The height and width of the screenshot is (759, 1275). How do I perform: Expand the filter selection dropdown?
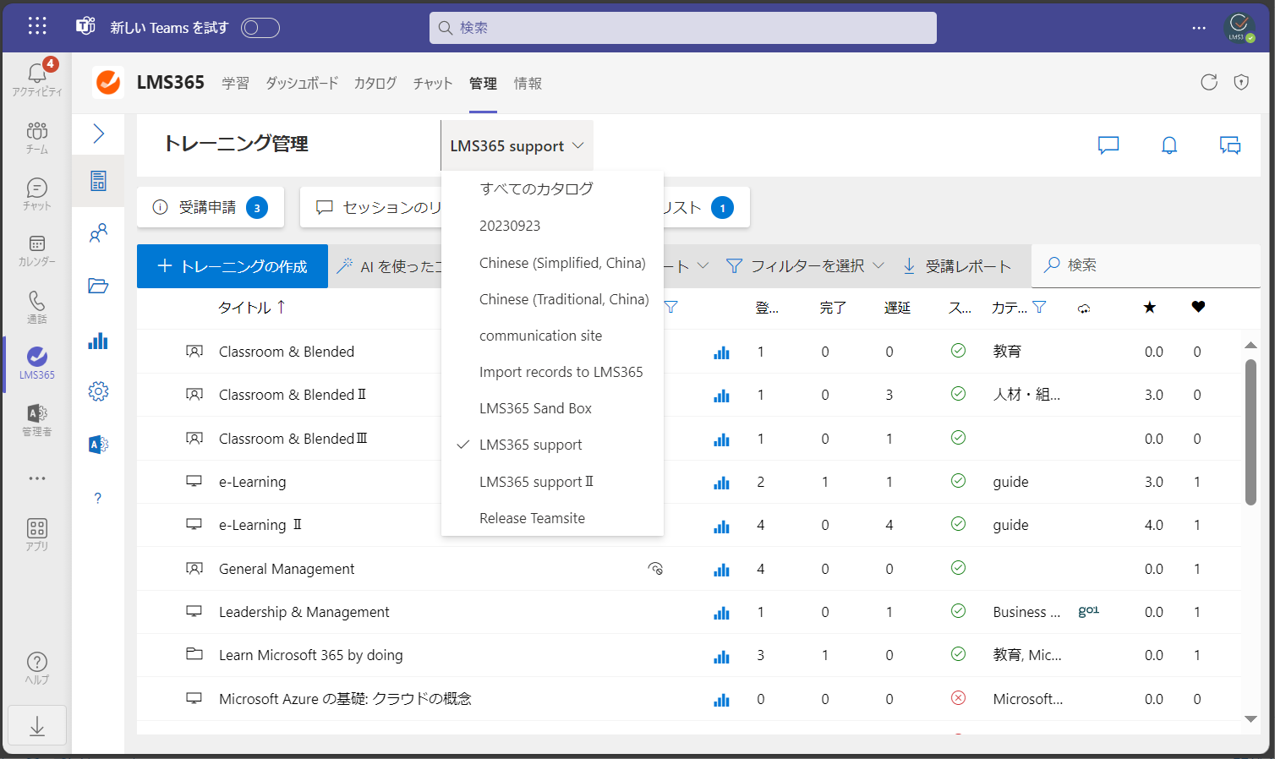805,265
